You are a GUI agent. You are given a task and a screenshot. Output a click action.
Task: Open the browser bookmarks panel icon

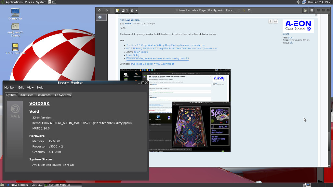click(305, 10)
